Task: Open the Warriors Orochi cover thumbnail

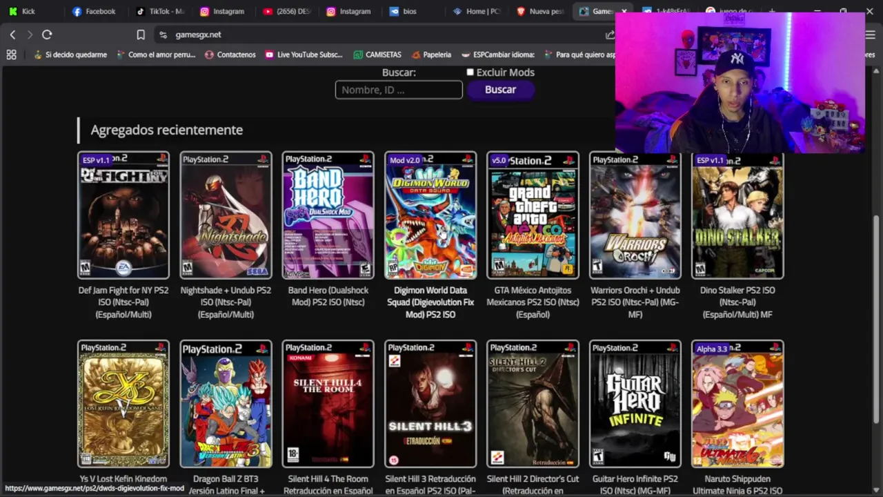Action: tap(635, 215)
